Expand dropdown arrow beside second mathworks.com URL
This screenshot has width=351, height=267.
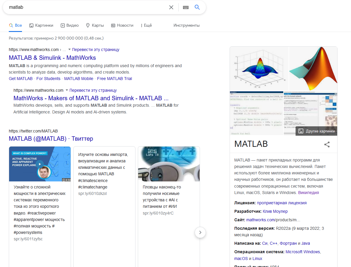(67, 90)
